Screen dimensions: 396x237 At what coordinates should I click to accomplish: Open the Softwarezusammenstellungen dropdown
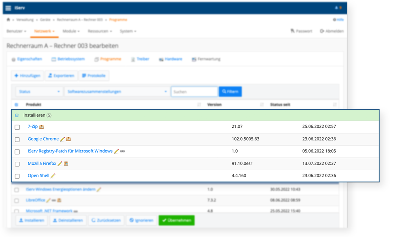[x=117, y=91]
